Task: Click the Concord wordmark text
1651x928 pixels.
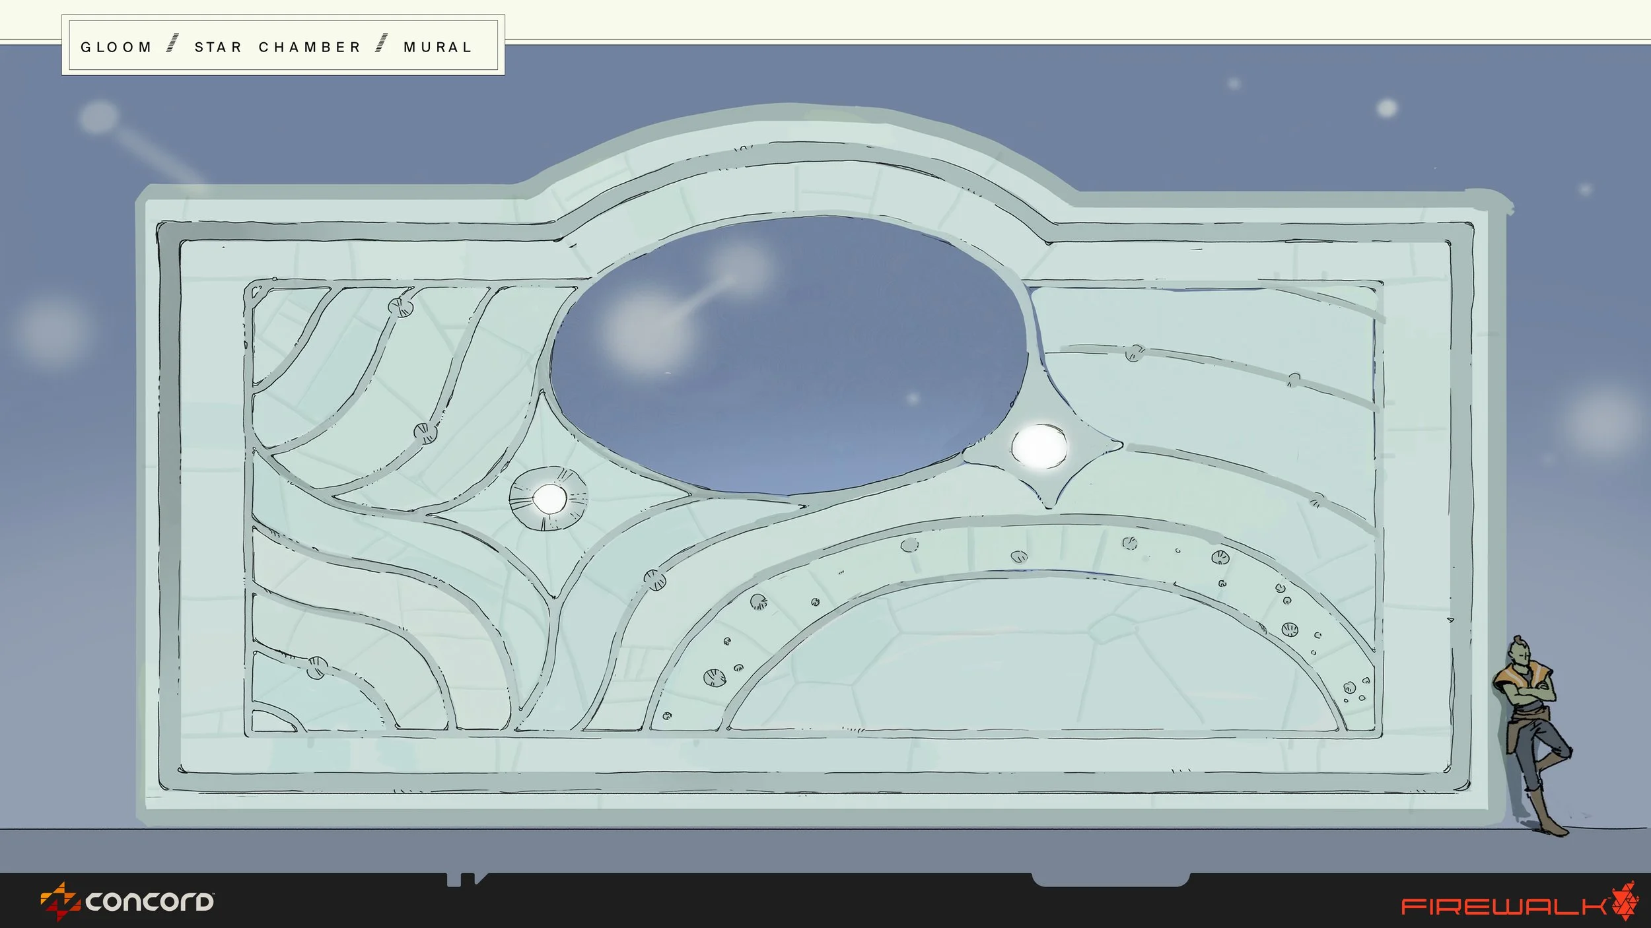Action: [149, 902]
